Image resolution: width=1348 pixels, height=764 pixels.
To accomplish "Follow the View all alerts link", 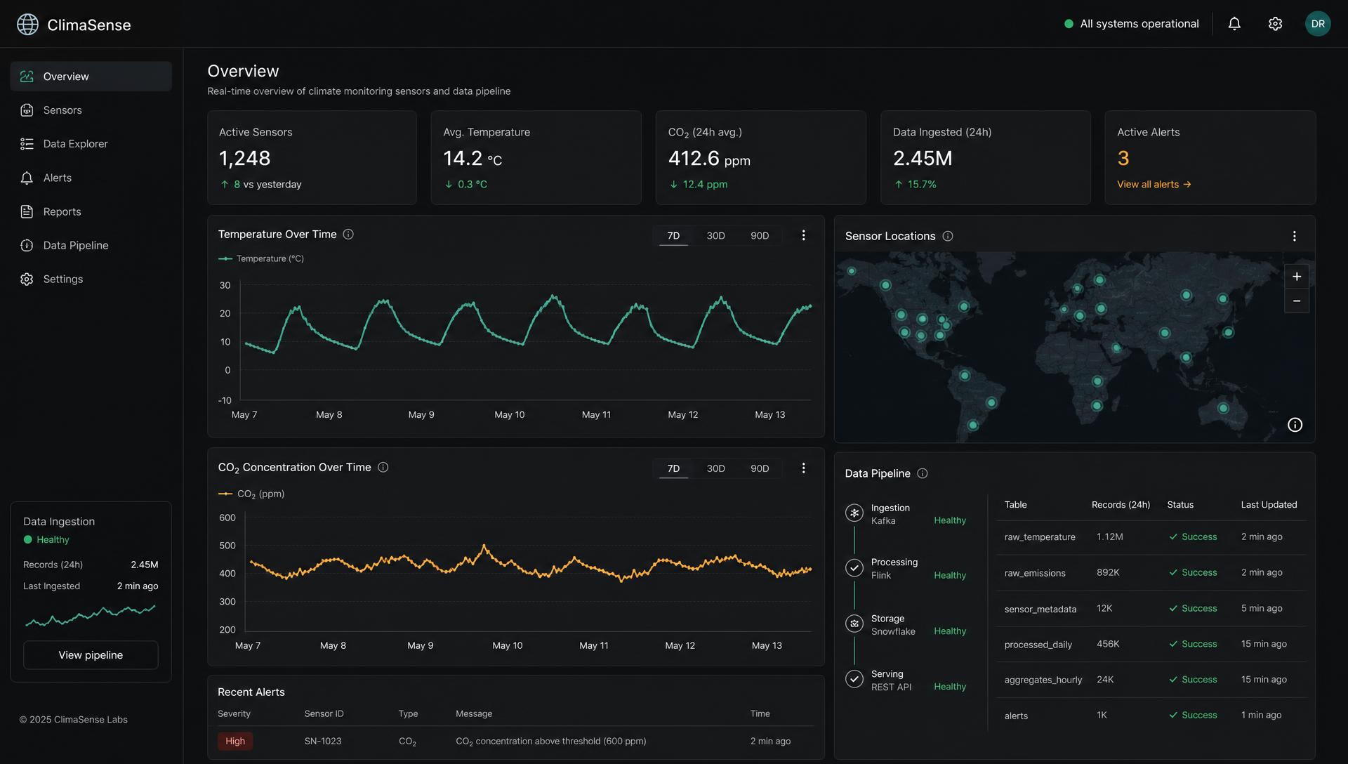I will [1154, 184].
